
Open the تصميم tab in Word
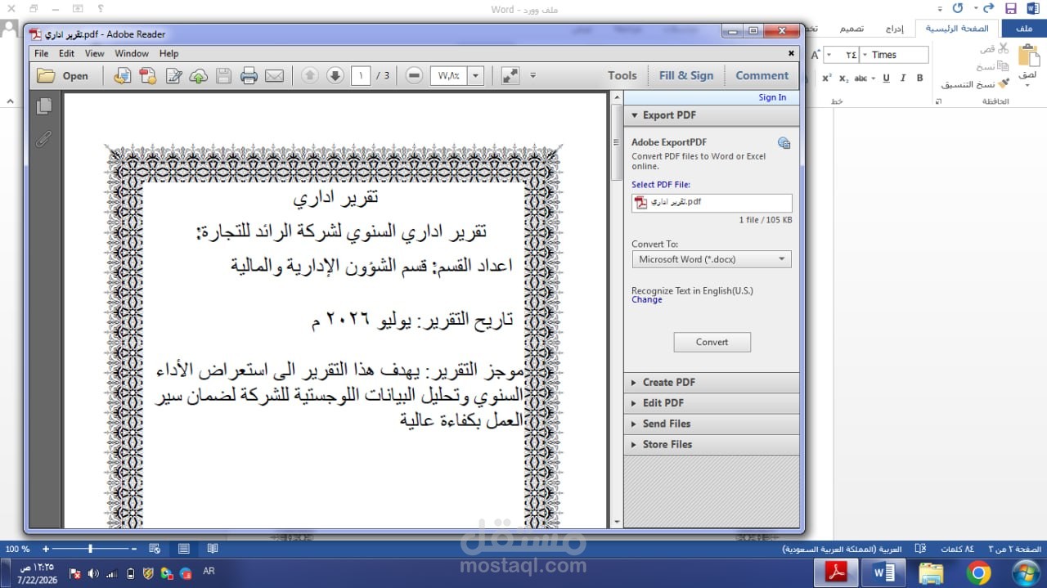pos(852,29)
